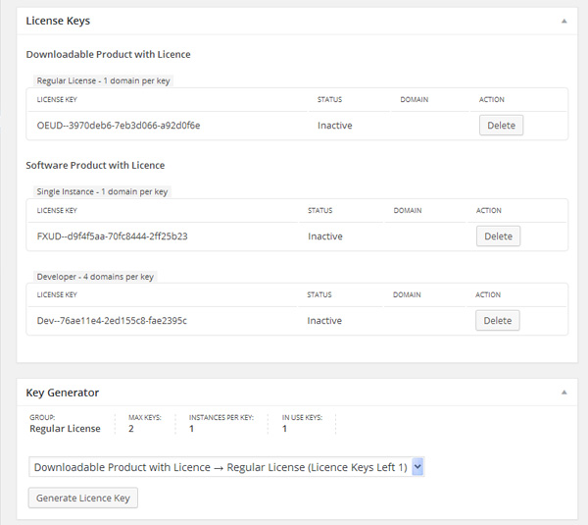Click the GROUP value Regular License
This screenshot has height=525, width=588.
[65, 429]
